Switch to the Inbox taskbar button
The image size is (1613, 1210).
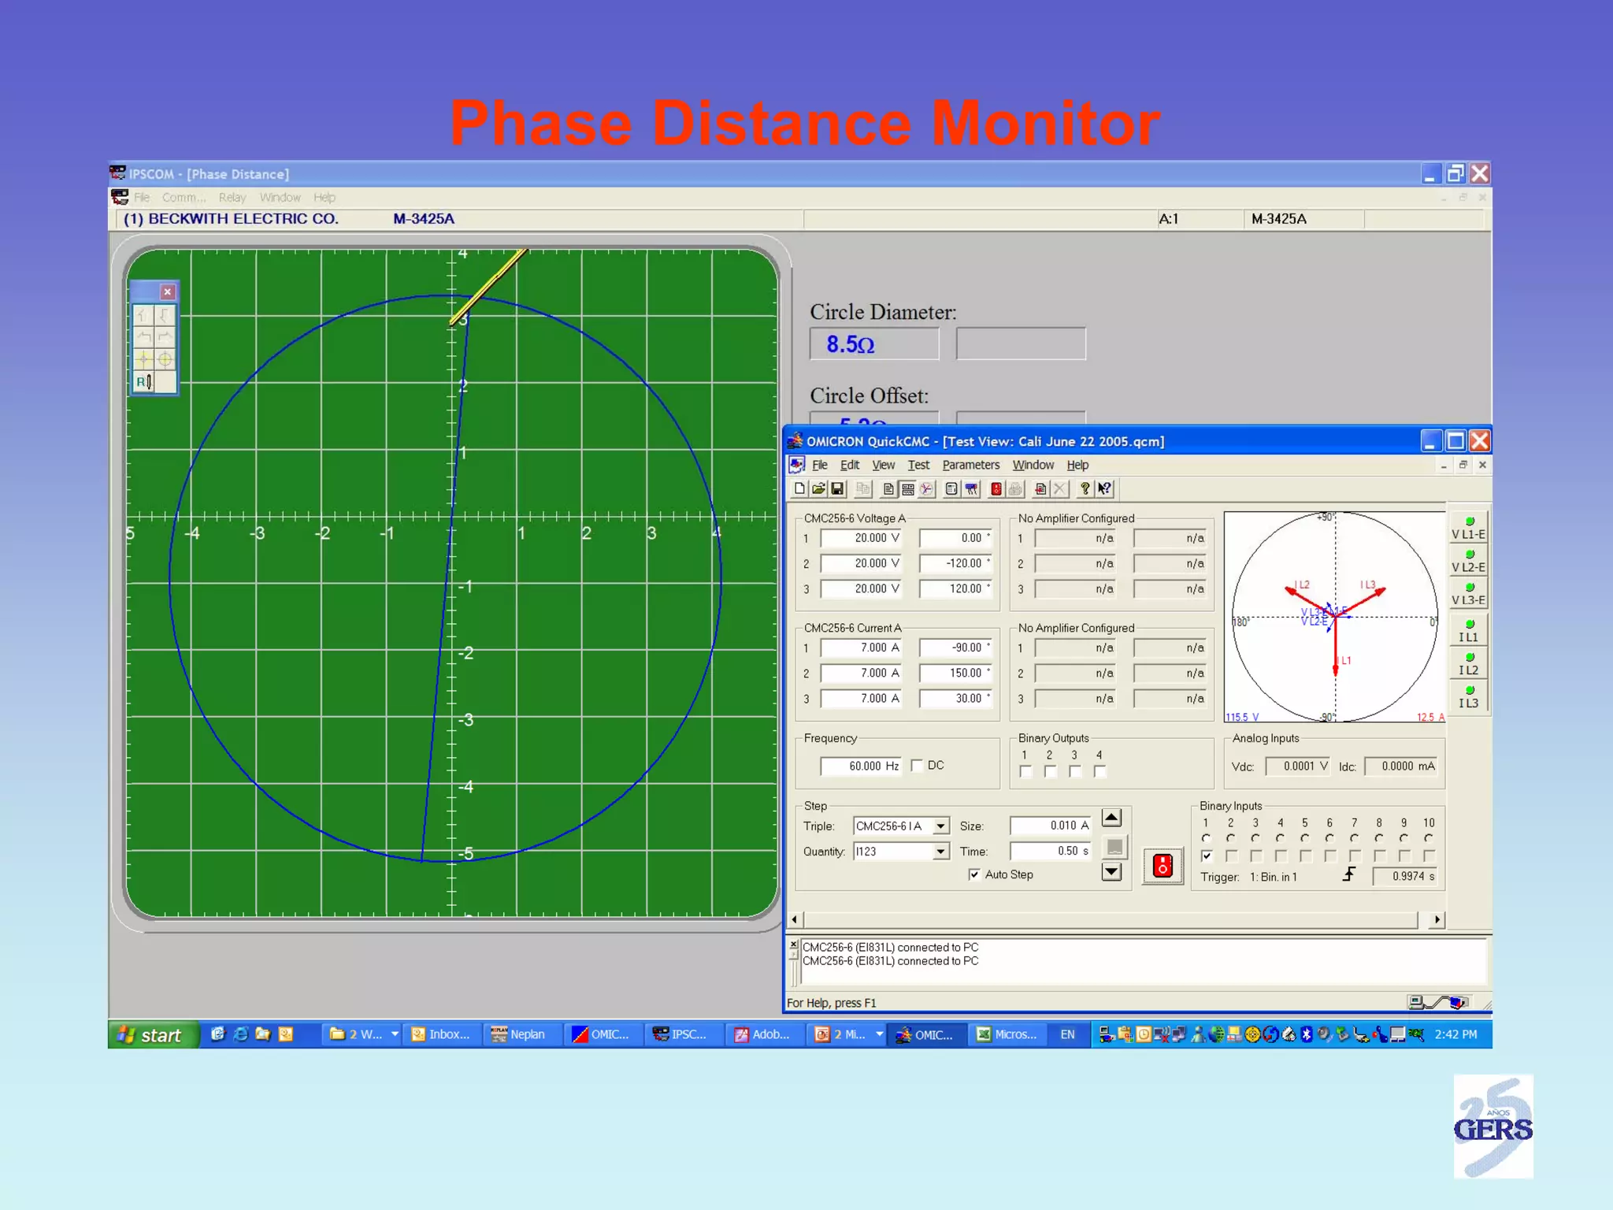[x=441, y=1035]
